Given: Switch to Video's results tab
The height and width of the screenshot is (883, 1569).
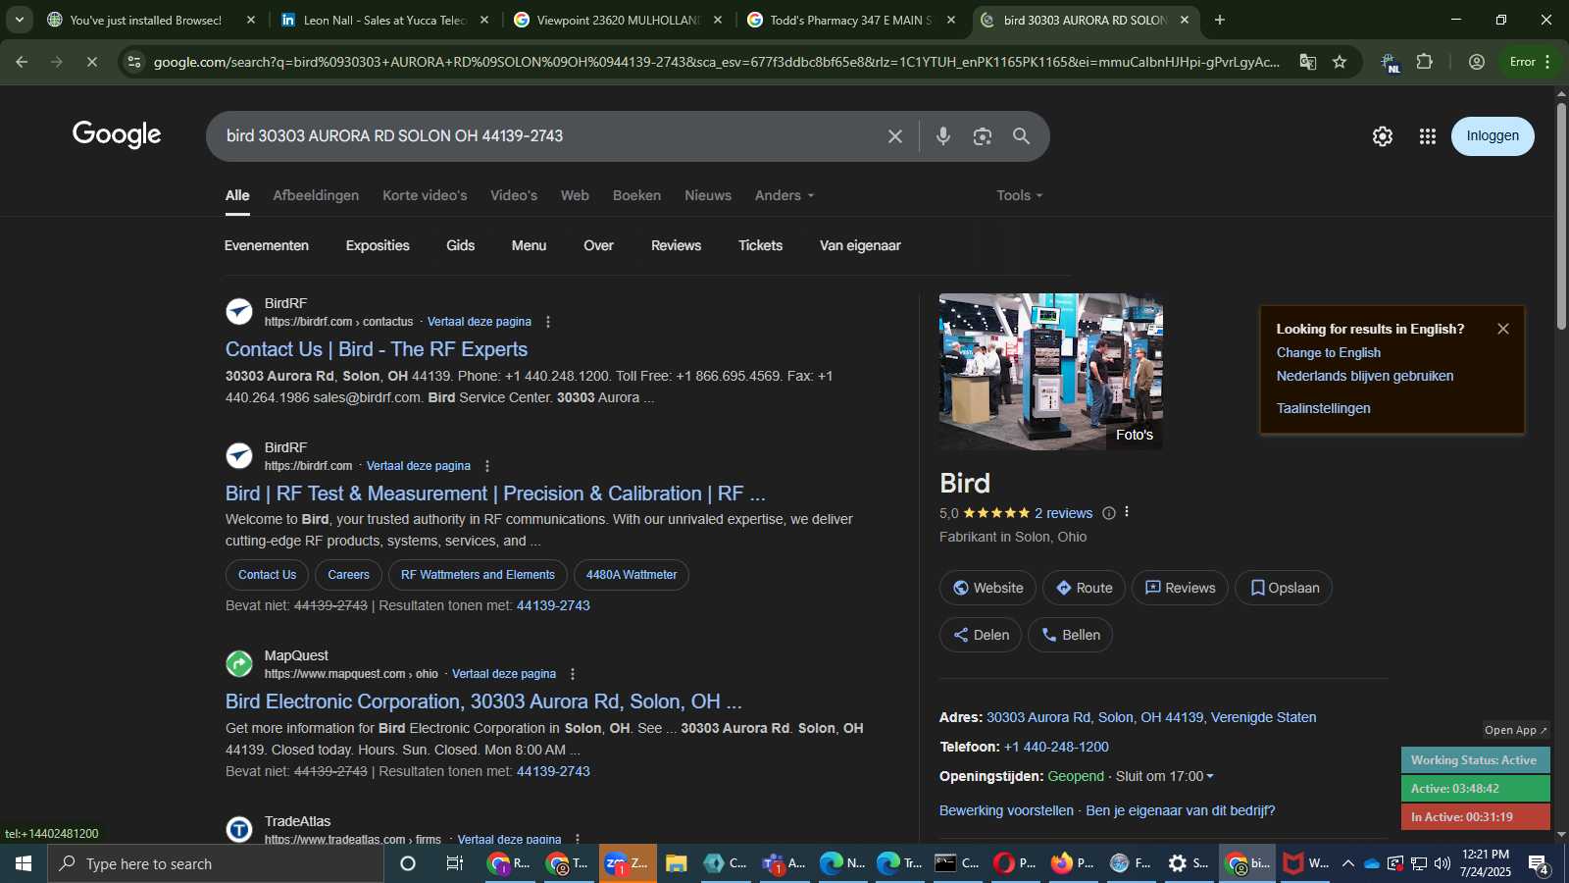Looking at the screenshot, I should (x=514, y=195).
